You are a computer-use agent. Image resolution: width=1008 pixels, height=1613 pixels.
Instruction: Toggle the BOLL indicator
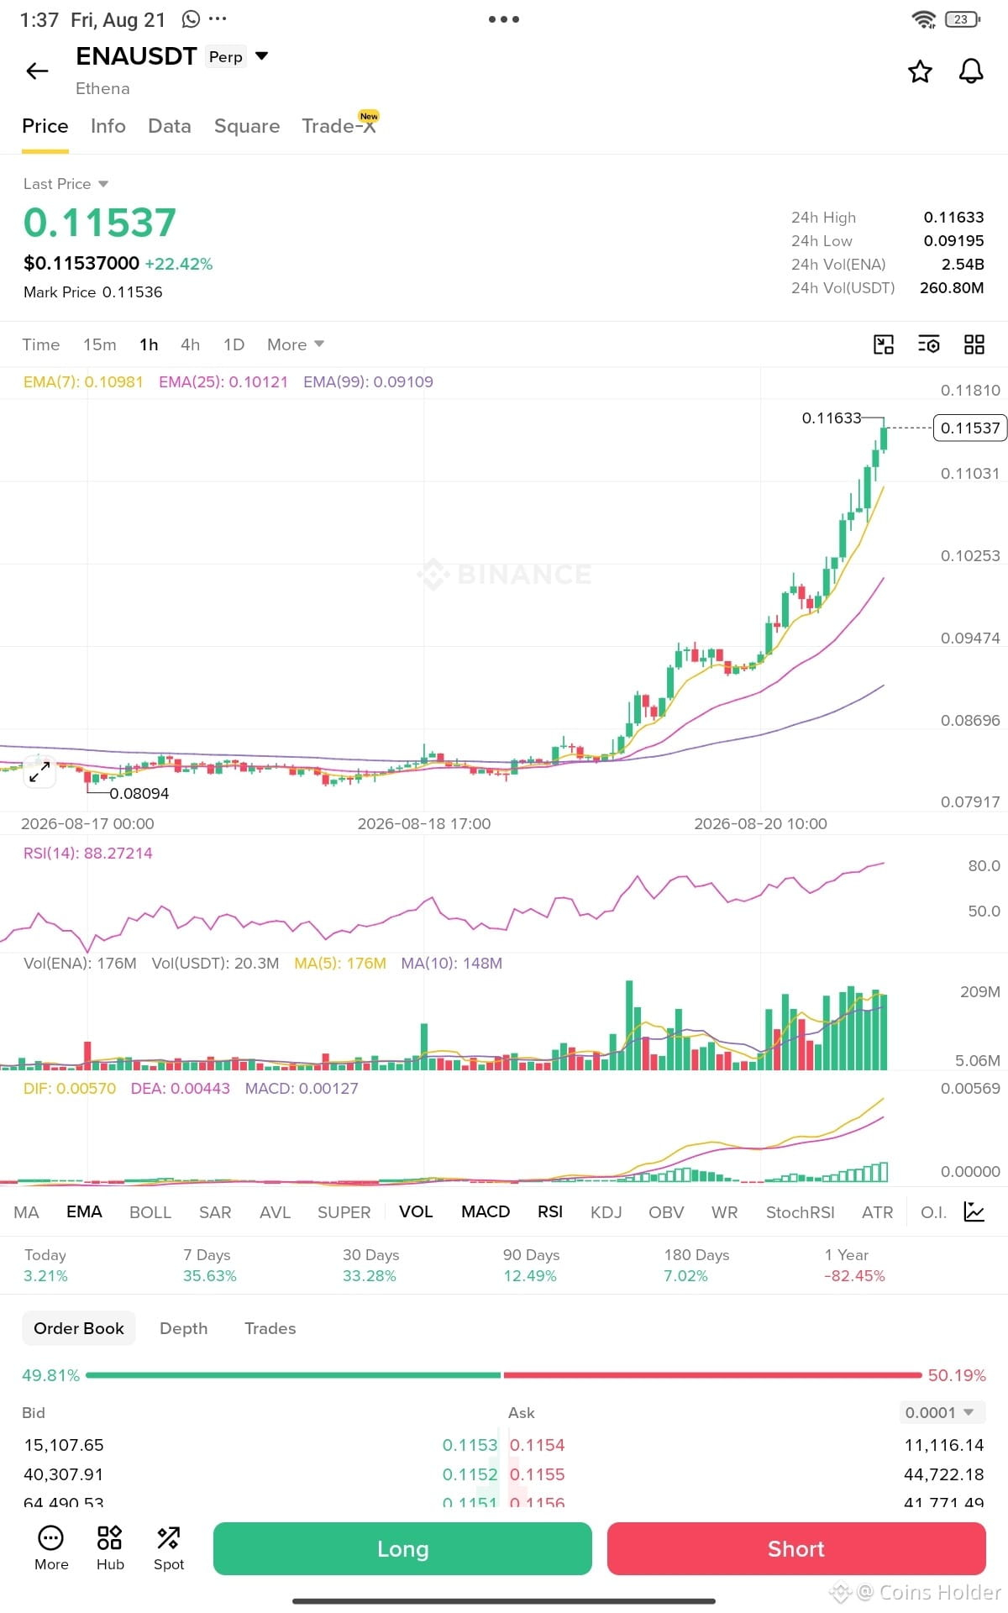[150, 1212]
